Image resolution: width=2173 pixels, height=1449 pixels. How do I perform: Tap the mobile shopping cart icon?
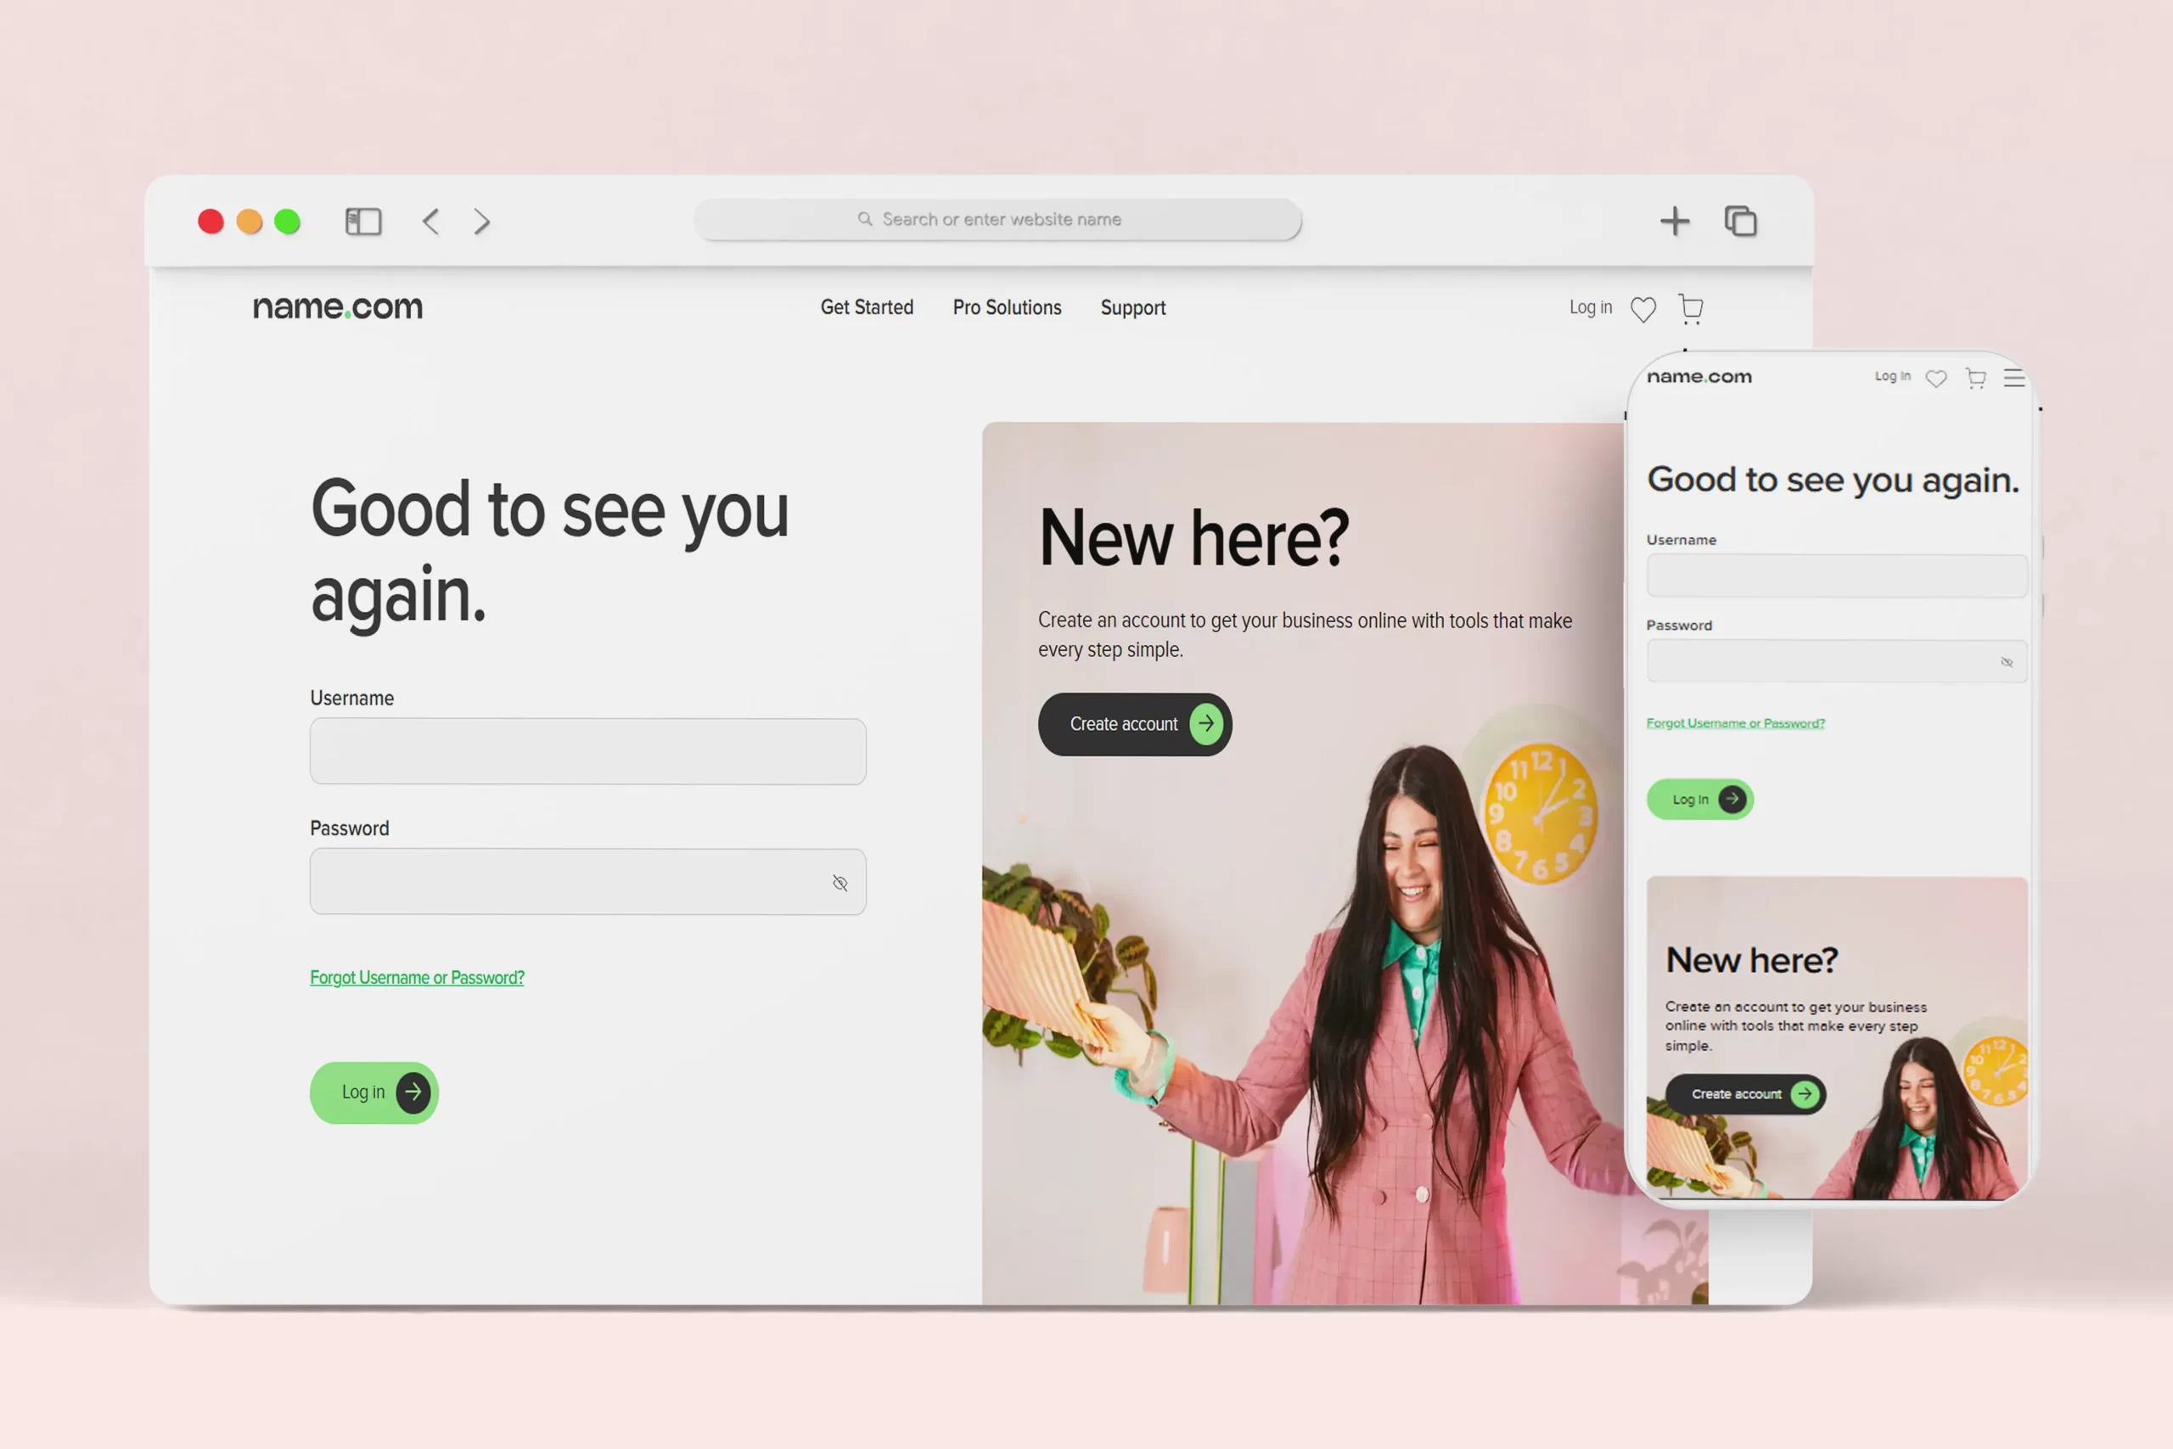click(x=1975, y=378)
